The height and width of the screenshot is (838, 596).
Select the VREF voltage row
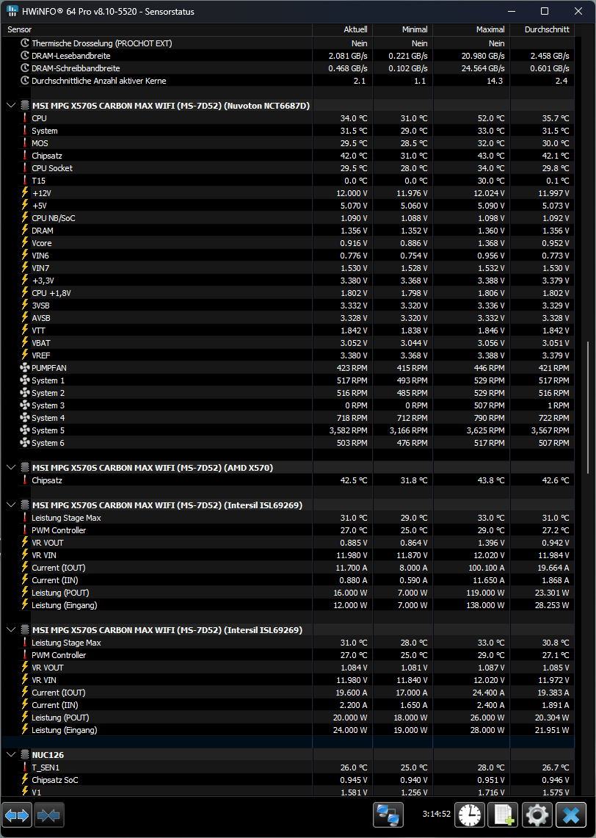click(x=288, y=355)
